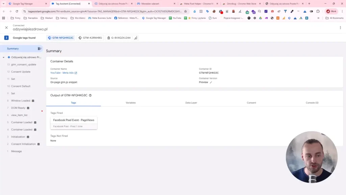Switch to the Variables tab

[x=131, y=103]
